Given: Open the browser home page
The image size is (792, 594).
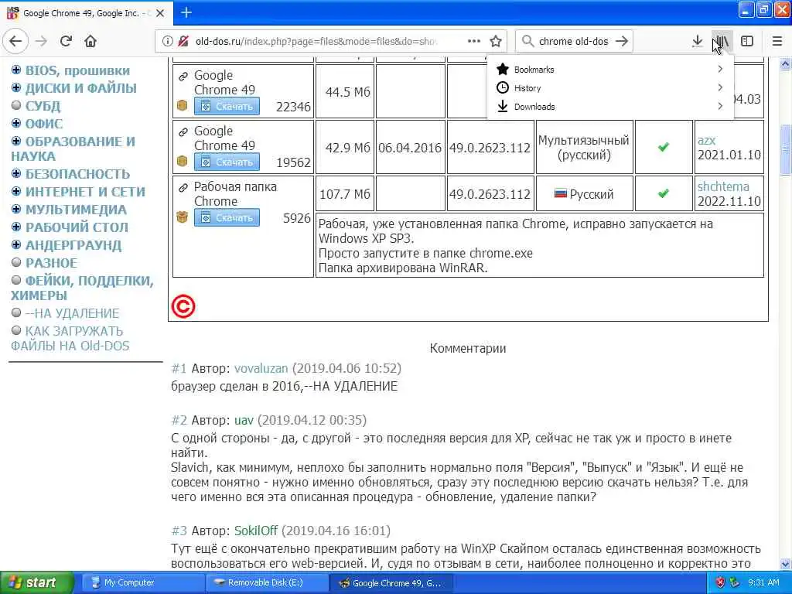Looking at the screenshot, I should (90, 41).
